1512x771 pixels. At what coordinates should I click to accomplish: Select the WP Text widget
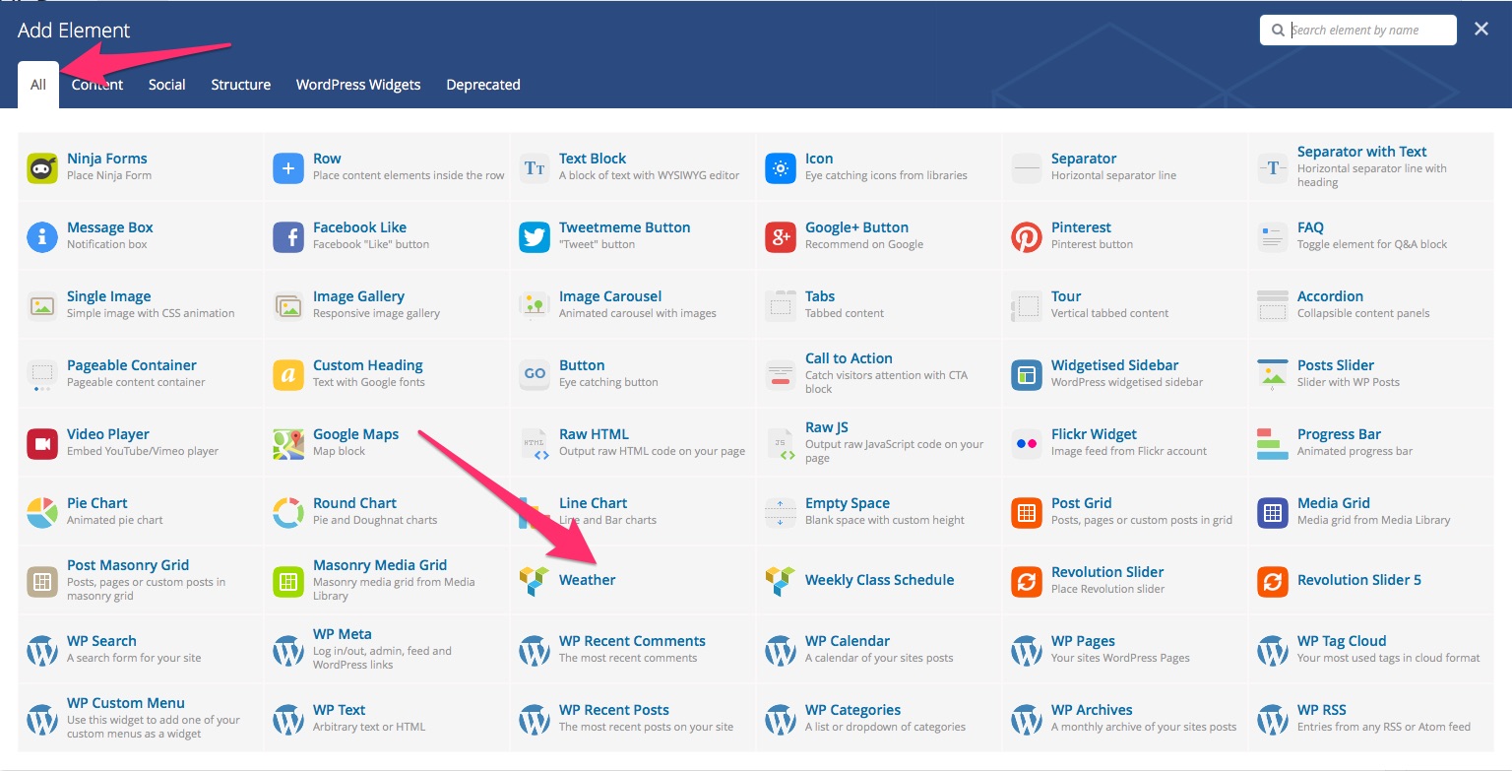pos(387,718)
